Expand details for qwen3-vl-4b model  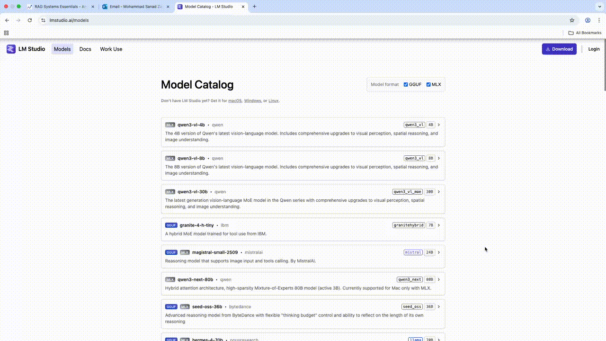438,125
